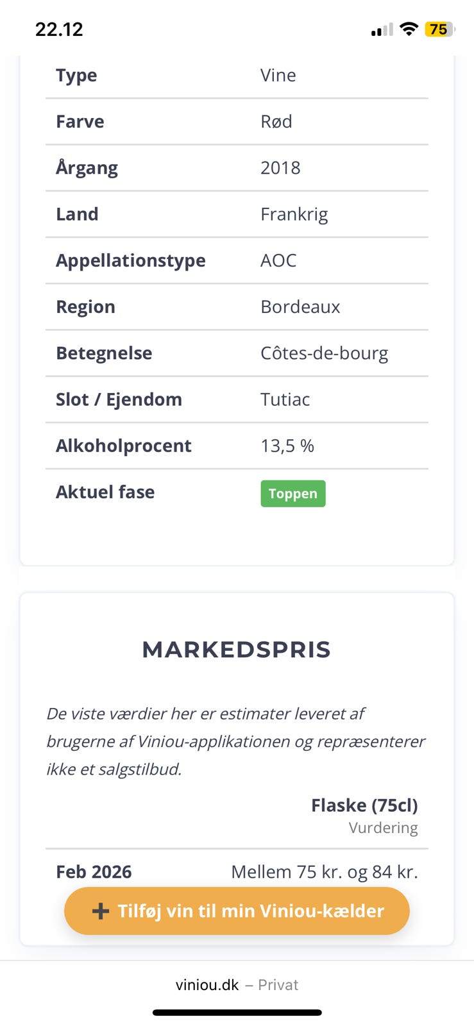Tap the Frankrig country value
474x1026 pixels.
294,214
